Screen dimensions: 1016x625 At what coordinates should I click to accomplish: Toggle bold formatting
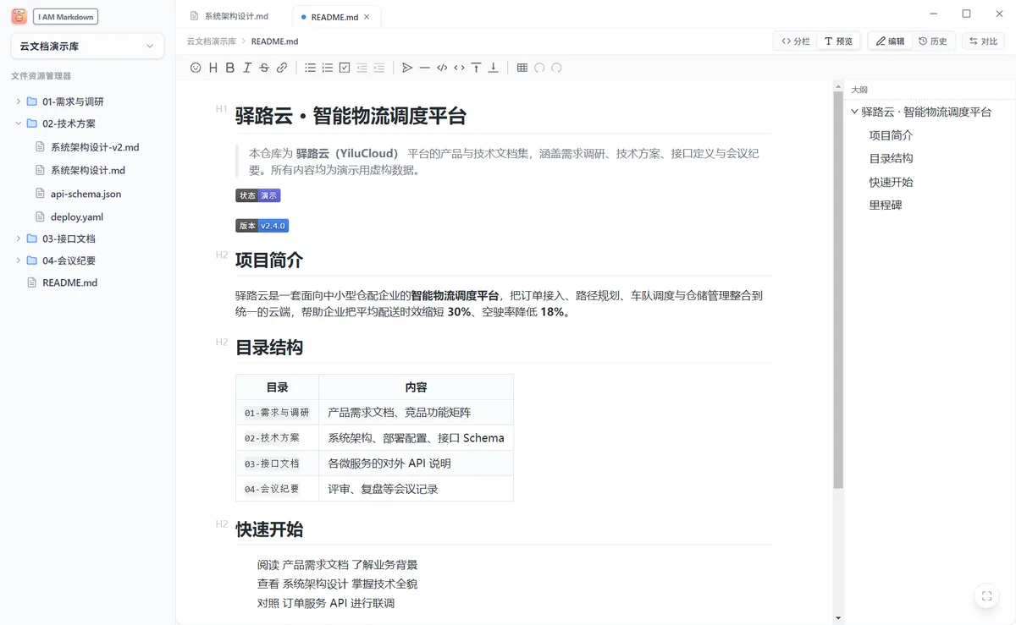229,68
